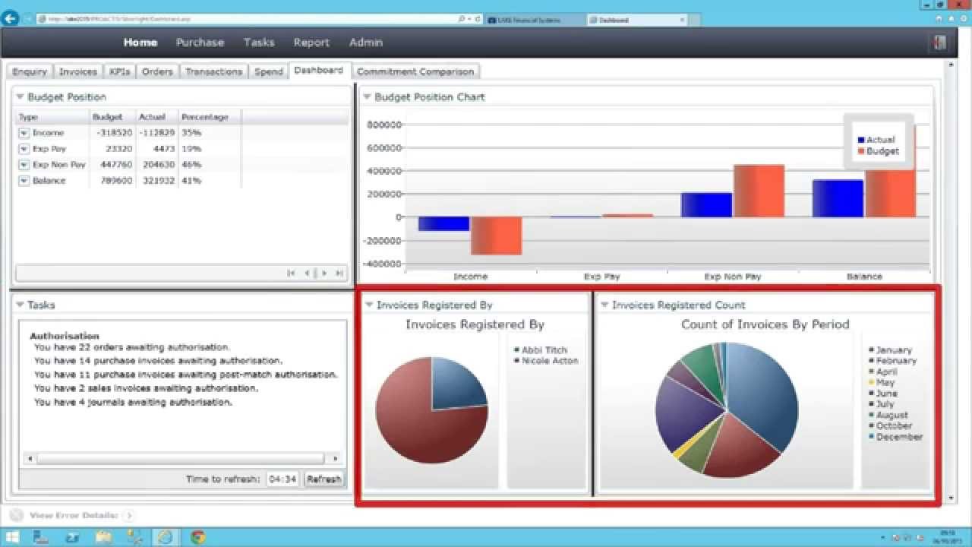The width and height of the screenshot is (972, 547).
Task: Collapse the Tasks panel
Action: (x=20, y=305)
